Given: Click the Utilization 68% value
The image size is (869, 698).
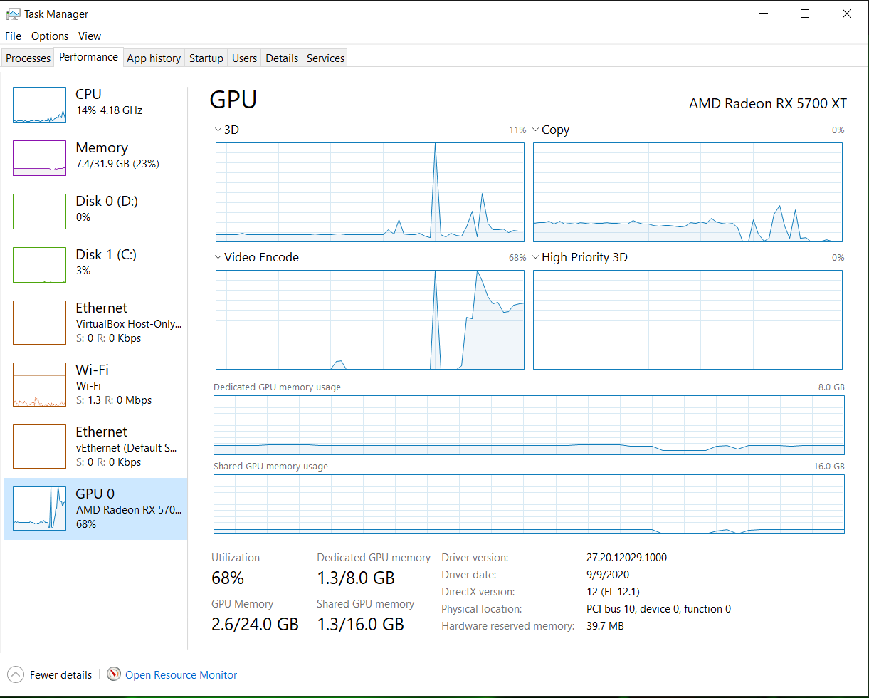Looking at the screenshot, I should tap(228, 577).
